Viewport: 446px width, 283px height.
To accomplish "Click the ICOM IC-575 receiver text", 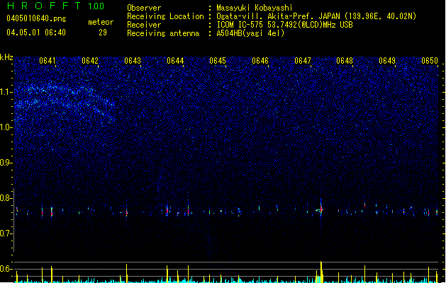I will click(x=284, y=25).
